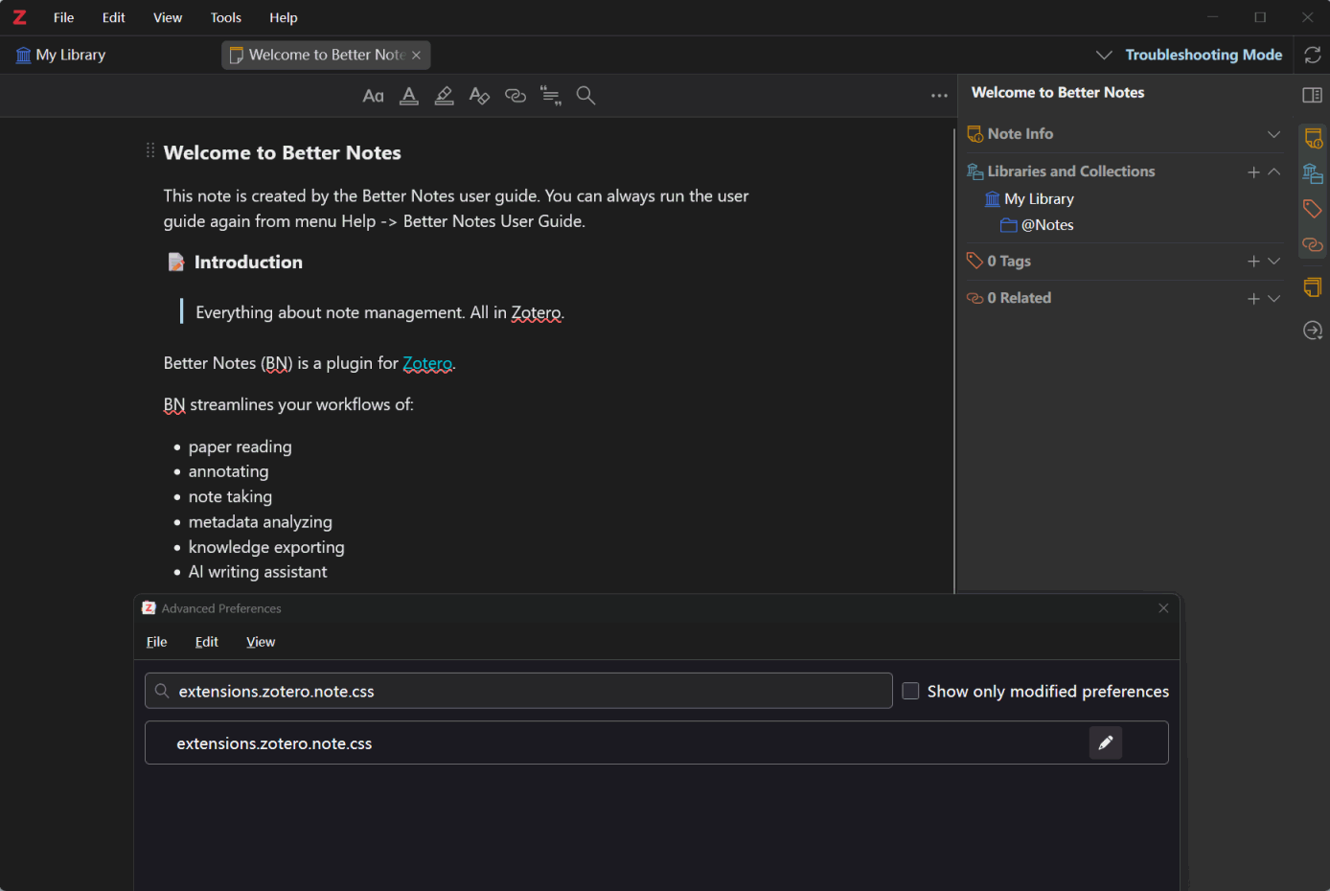This screenshot has width=1330, height=891.
Task: Open the note editor more options menu
Action: (939, 96)
